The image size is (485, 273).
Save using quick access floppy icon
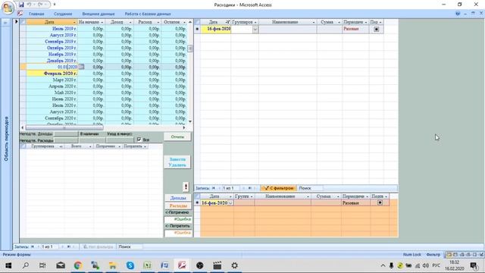[x=21, y=5]
